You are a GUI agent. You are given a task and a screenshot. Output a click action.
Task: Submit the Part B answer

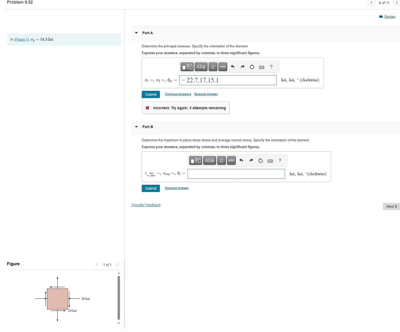(x=151, y=188)
